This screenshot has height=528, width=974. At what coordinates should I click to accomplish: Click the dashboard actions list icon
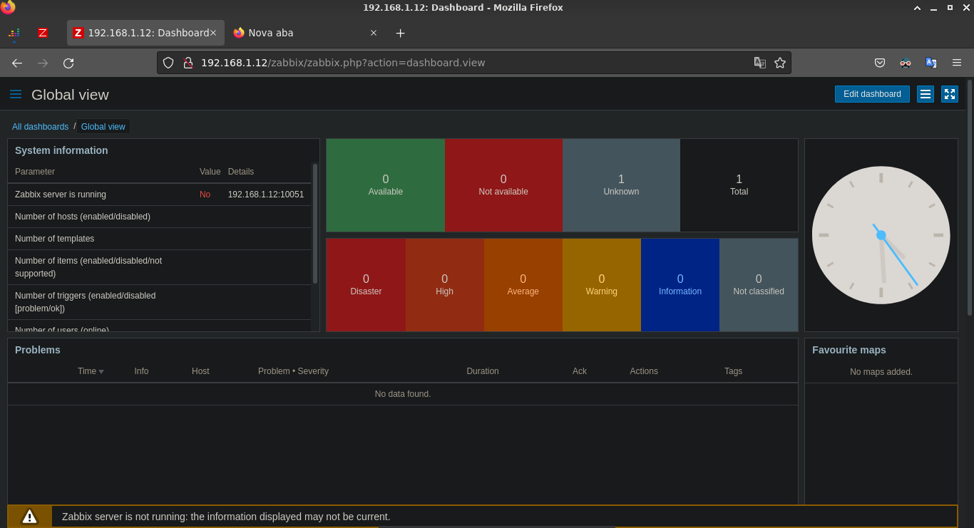tap(926, 94)
